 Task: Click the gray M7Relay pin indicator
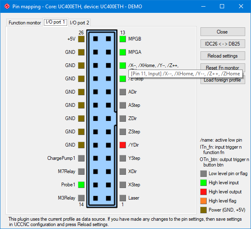pos(81,171)
